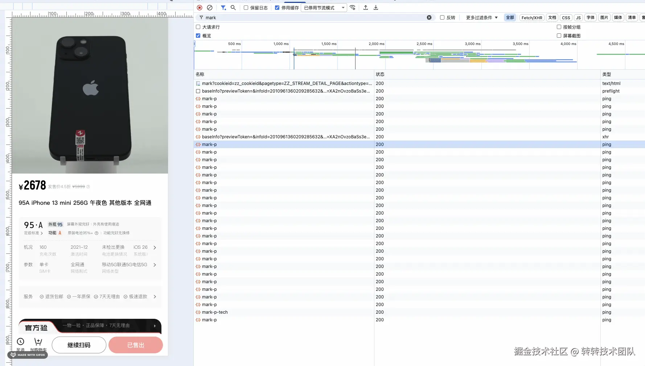This screenshot has height=366, width=645.
Task: Import HAR file upload icon
Action: 366,8
